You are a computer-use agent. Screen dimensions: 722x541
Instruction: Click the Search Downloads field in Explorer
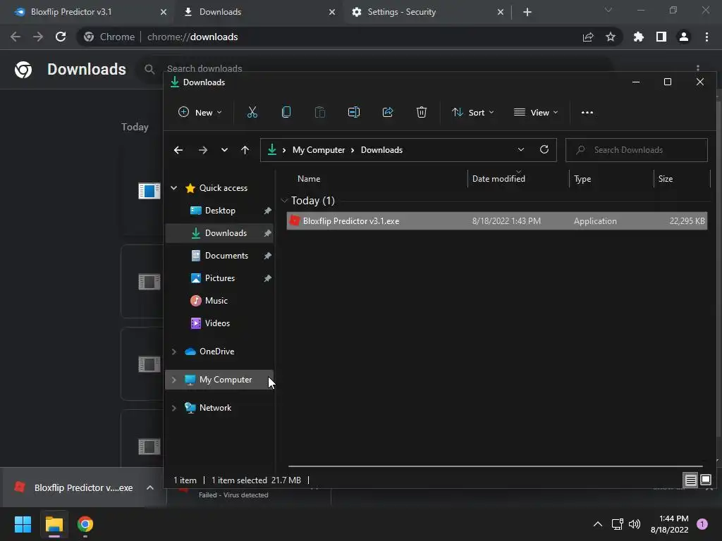click(637, 150)
